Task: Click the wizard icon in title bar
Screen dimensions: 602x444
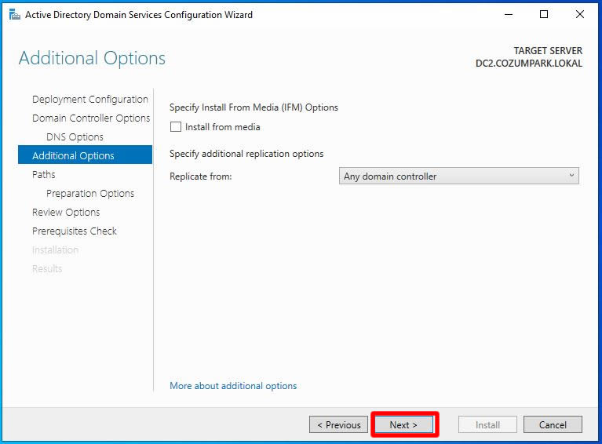Action: pyautogui.click(x=14, y=14)
